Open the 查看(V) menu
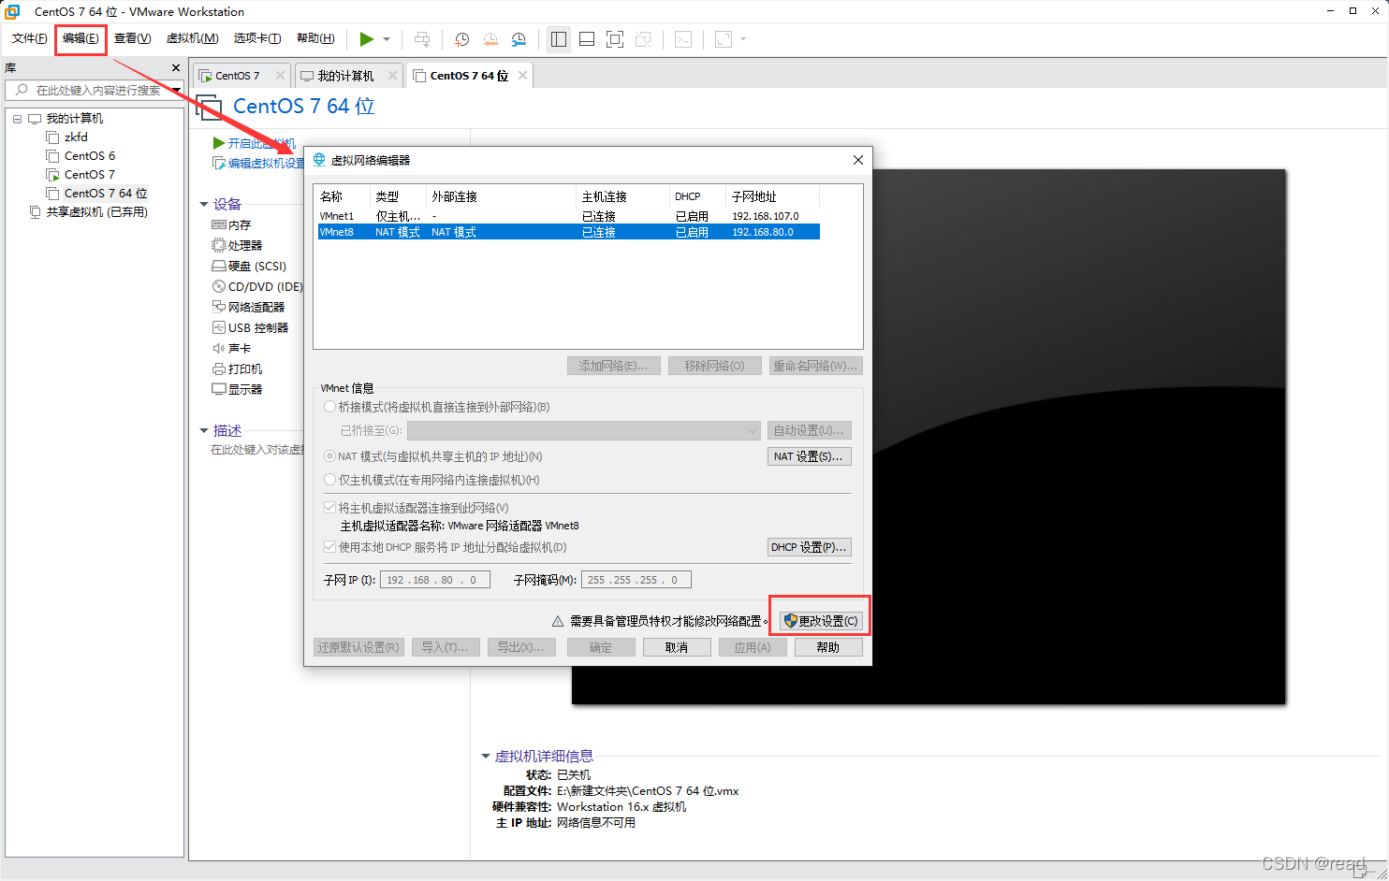This screenshot has height=881, width=1389. [132, 38]
